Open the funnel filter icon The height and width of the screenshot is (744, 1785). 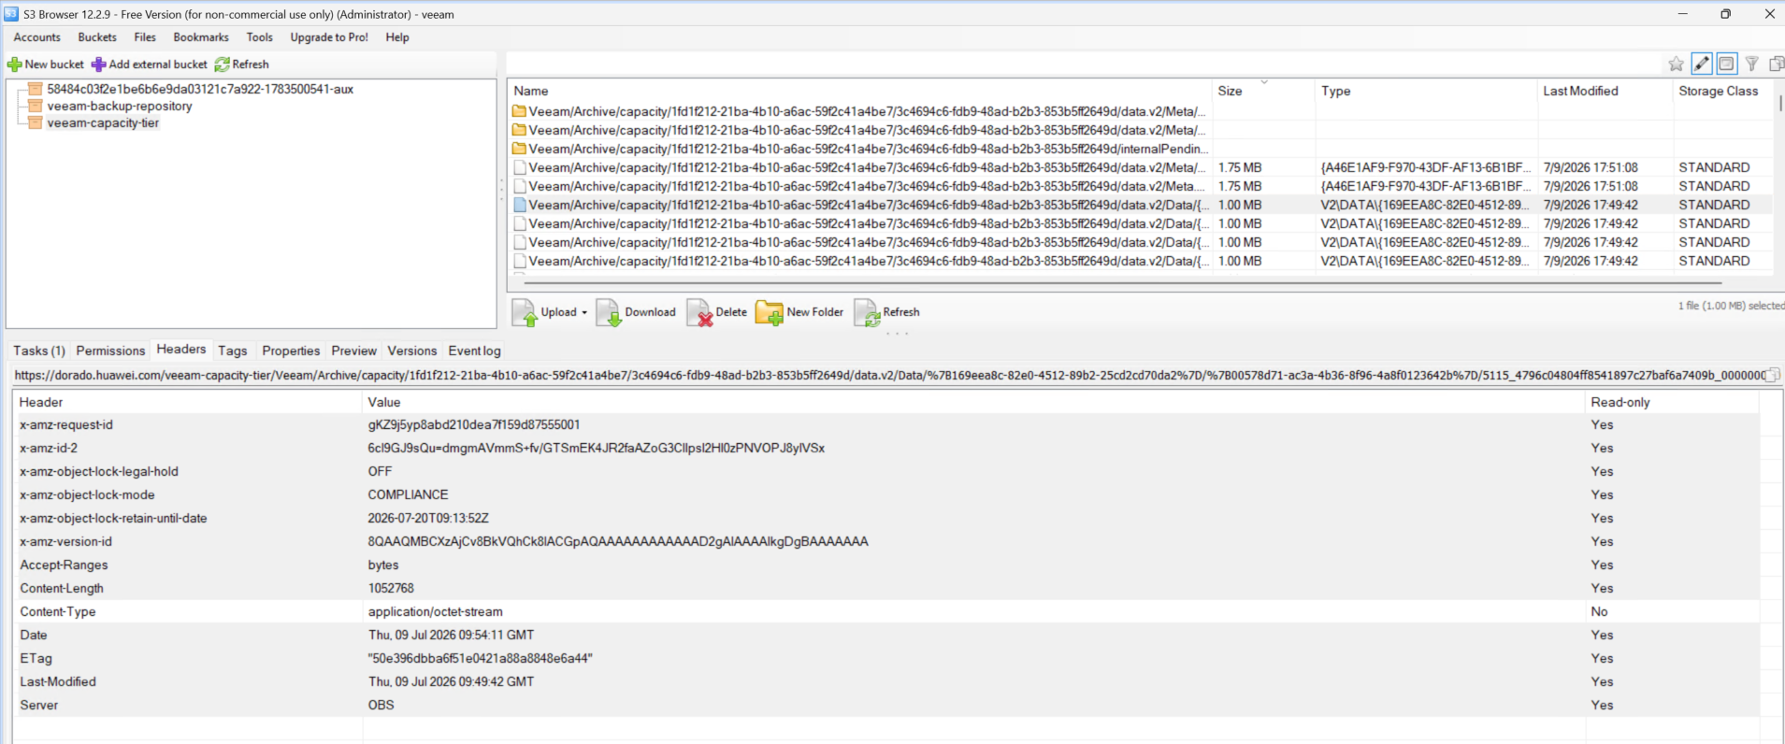(x=1752, y=64)
